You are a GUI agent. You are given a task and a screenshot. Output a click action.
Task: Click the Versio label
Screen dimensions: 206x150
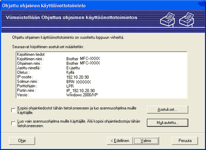pos(23,95)
